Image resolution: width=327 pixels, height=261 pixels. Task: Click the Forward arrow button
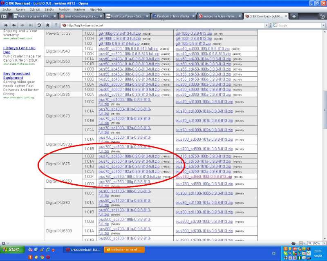(x=22, y=25)
